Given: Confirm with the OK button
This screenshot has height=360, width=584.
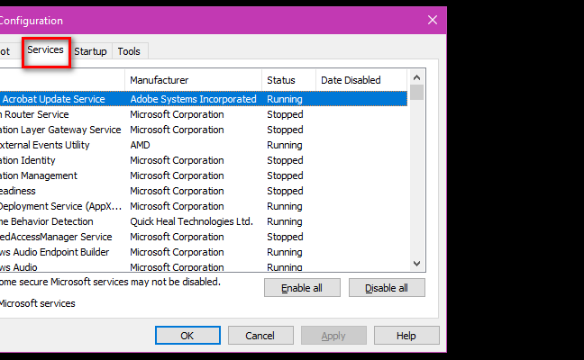Looking at the screenshot, I should coord(187,336).
